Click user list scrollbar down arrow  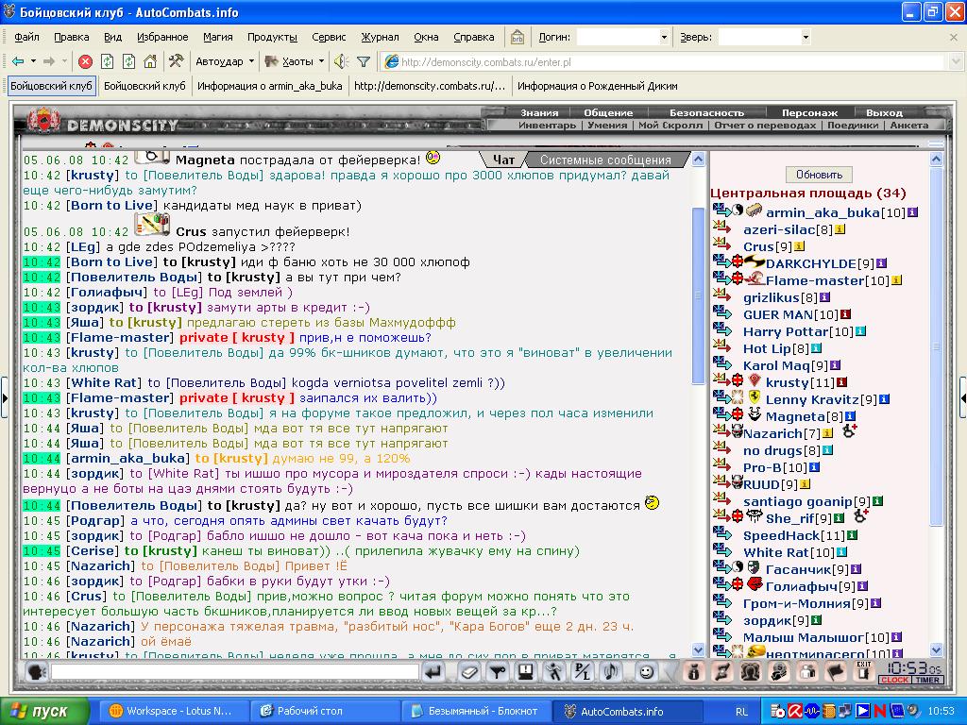[x=936, y=649]
